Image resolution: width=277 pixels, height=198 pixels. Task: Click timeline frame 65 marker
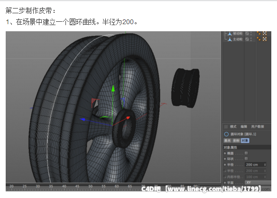tap(130, 186)
